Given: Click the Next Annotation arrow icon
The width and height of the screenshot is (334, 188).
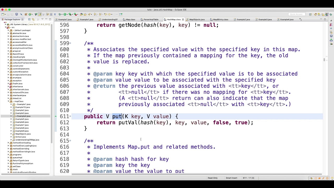Looking at the screenshot, I should click(x=95, y=14).
